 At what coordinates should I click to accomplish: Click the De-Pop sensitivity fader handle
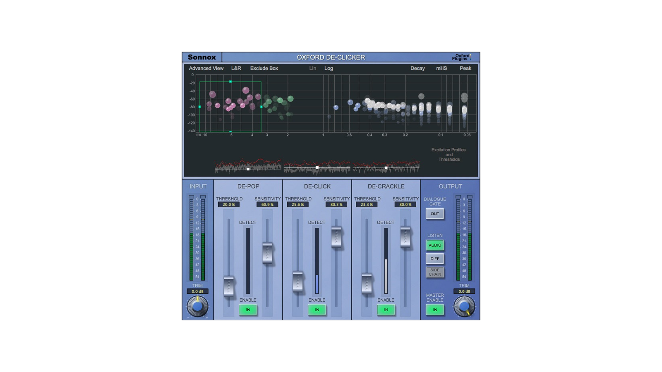tap(267, 253)
